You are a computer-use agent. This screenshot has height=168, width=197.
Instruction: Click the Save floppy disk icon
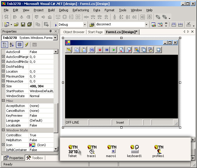click(23, 24)
